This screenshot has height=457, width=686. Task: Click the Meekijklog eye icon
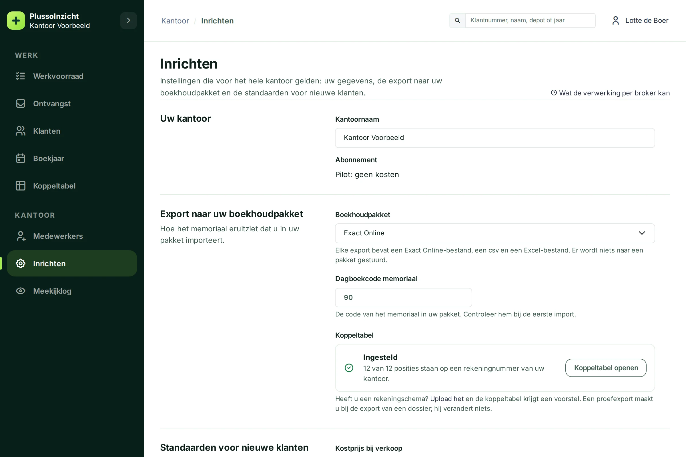[x=20, y=291]
